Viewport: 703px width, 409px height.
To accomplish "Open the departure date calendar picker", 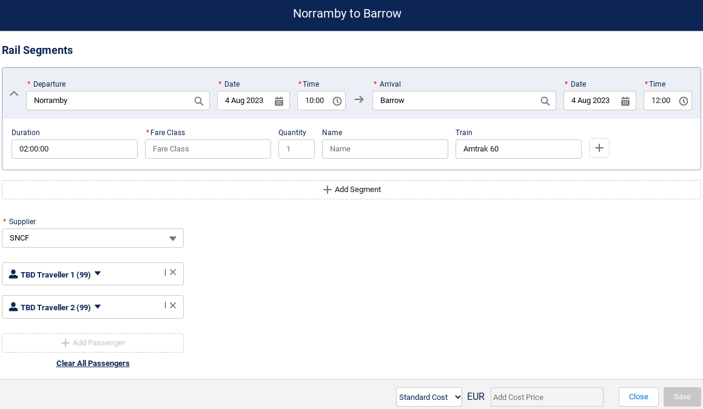I will 279,101.
